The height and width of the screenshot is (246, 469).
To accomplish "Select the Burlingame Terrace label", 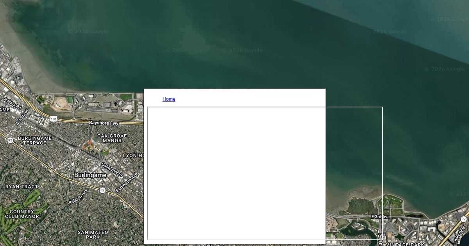I will click(x=35, y=141).
